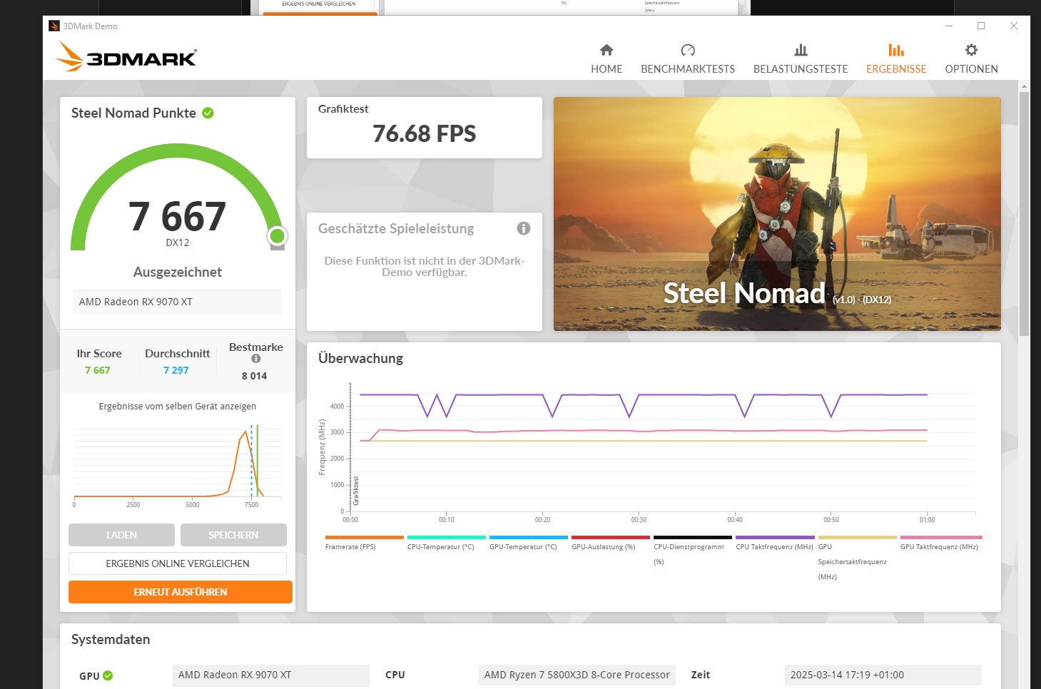Click the Home house icon
The height and width of the screenshot is (689, 1041).
pyautogui.click(x=606, y=50)
